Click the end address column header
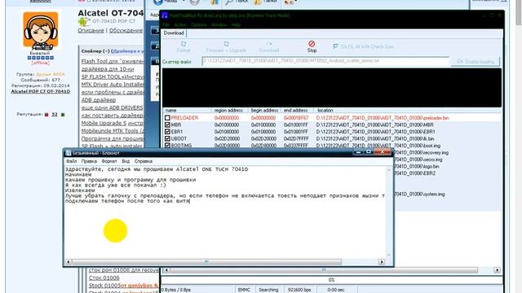This screenshot has height=293, width=522. pyautogui.click(x=297, y=111)
